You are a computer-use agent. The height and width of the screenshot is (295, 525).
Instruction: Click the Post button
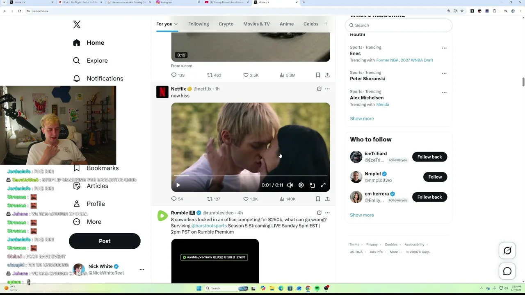[105, 241]
